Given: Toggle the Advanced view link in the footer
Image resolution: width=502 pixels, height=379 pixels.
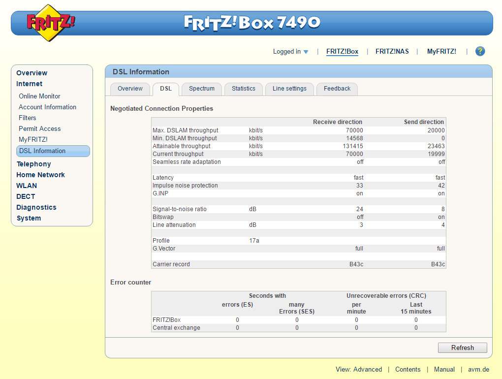Looking at the screenshot, I should (x=367, y=370).
